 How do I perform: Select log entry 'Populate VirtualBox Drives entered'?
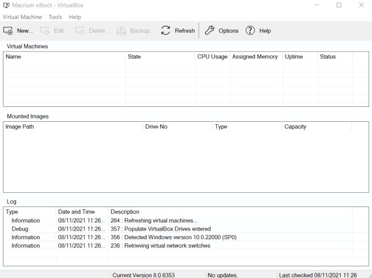178,229
